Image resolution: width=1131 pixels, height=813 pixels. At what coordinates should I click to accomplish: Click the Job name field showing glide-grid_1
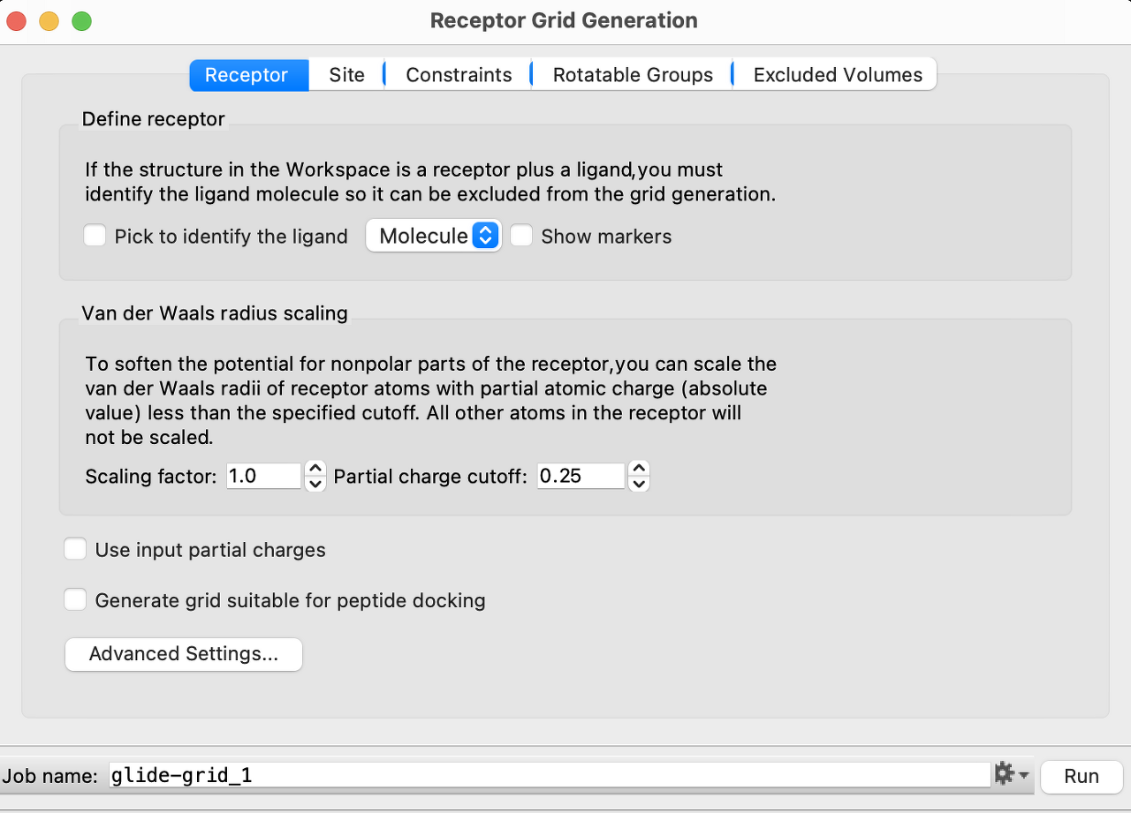(x=548, y=774)
